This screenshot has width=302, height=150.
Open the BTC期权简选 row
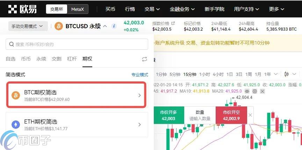pos(77,95)
